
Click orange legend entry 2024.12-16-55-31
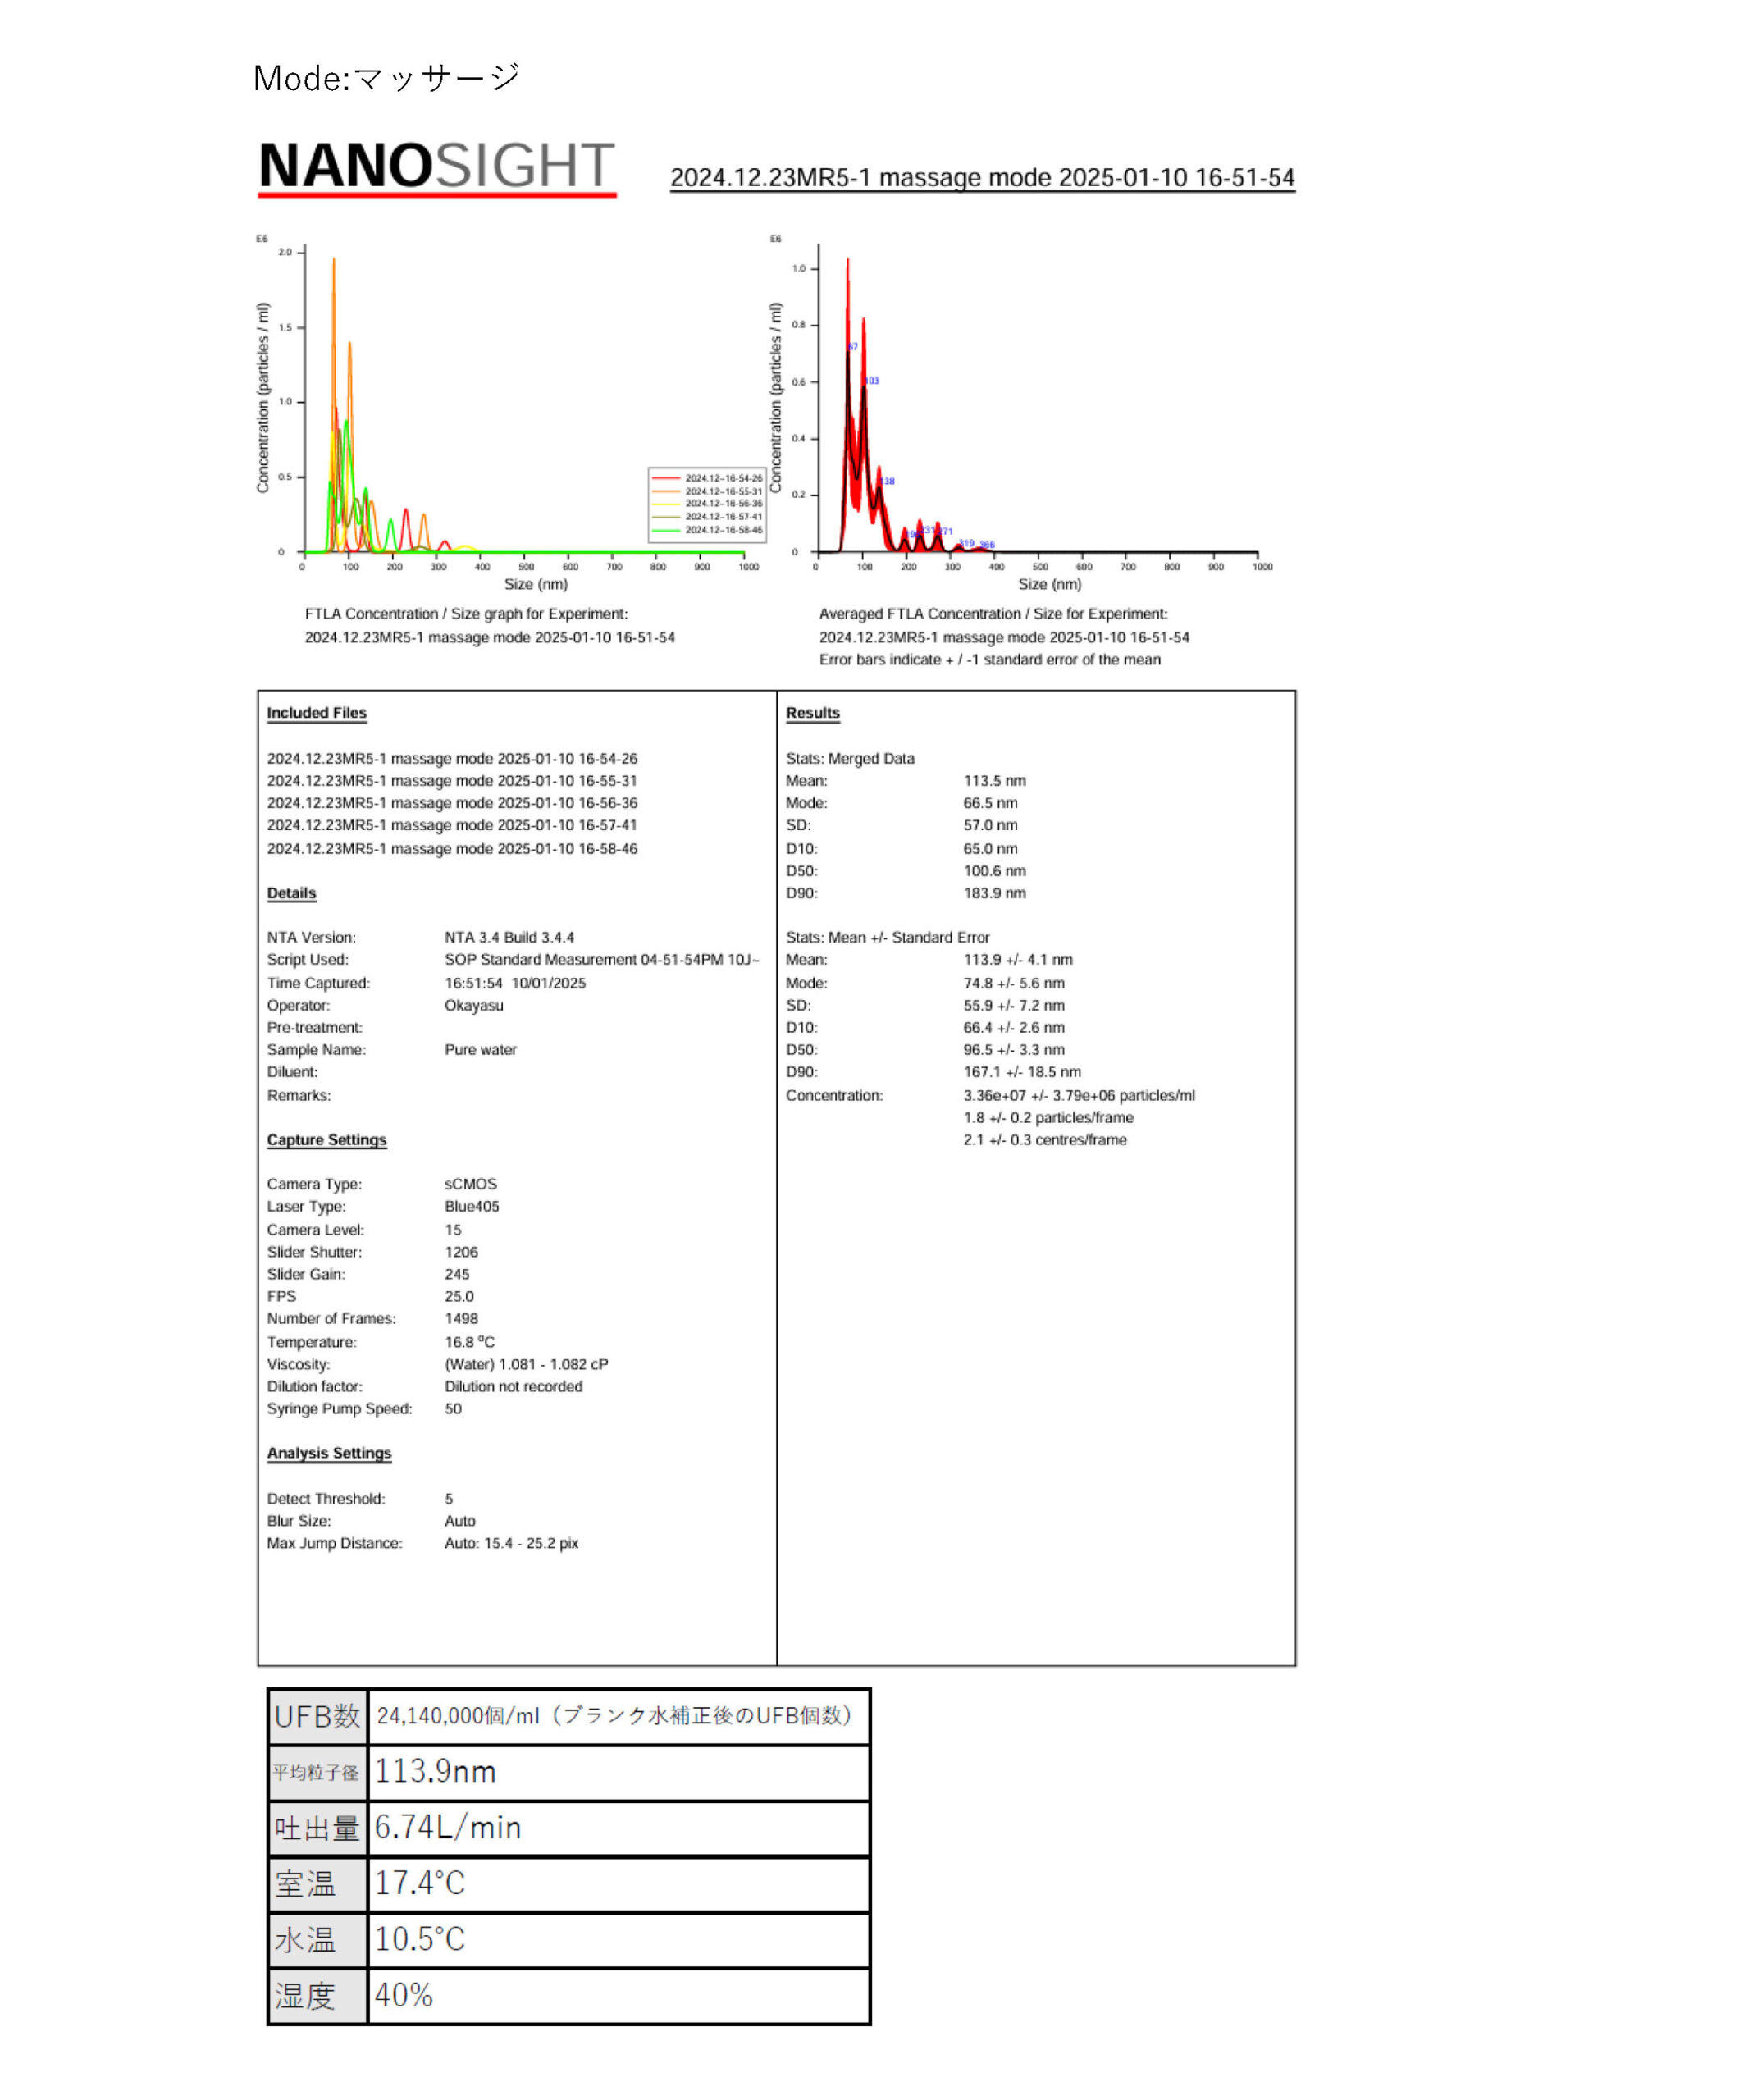click(x=708, y=491)
